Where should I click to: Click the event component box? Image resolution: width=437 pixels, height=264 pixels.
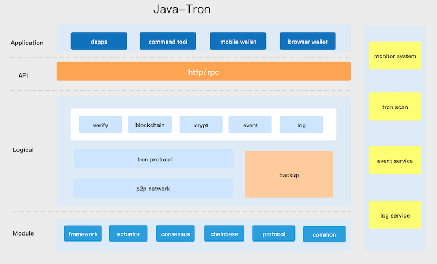[x=250, y=124]
